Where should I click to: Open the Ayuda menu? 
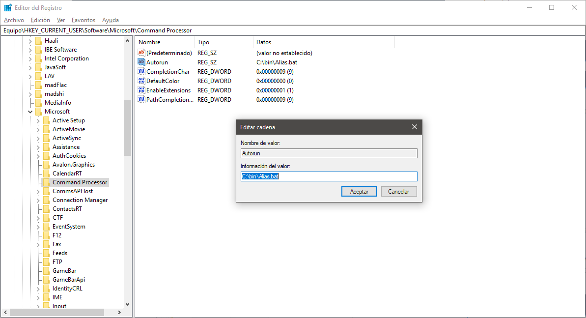(110, 20)
